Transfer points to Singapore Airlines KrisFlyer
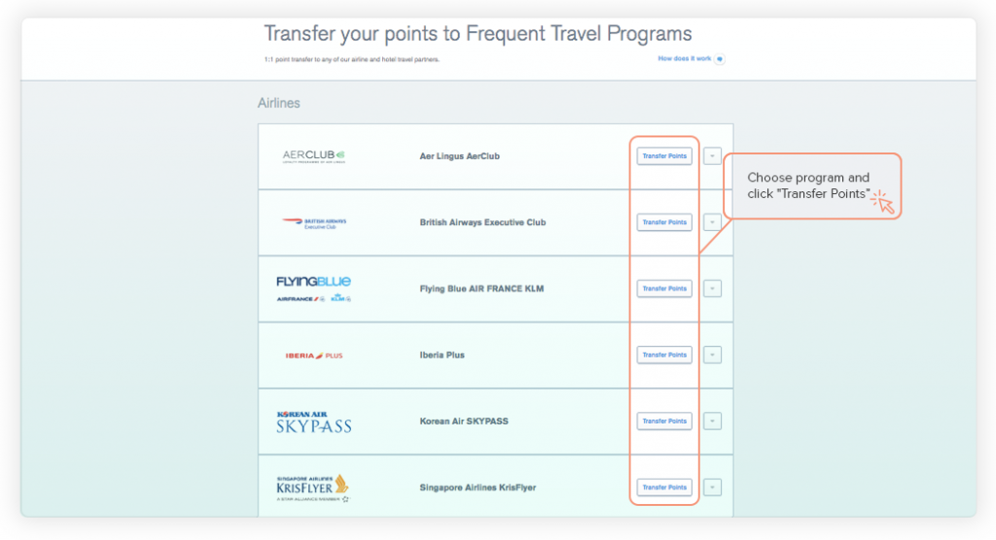The image size is (996, 540). (664, 488)
